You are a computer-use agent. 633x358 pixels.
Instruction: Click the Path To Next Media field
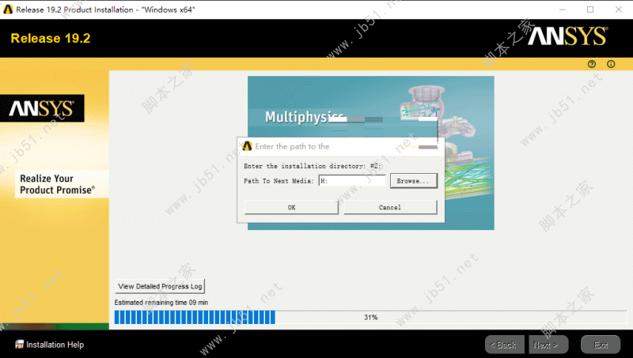[x=352, y=181]
